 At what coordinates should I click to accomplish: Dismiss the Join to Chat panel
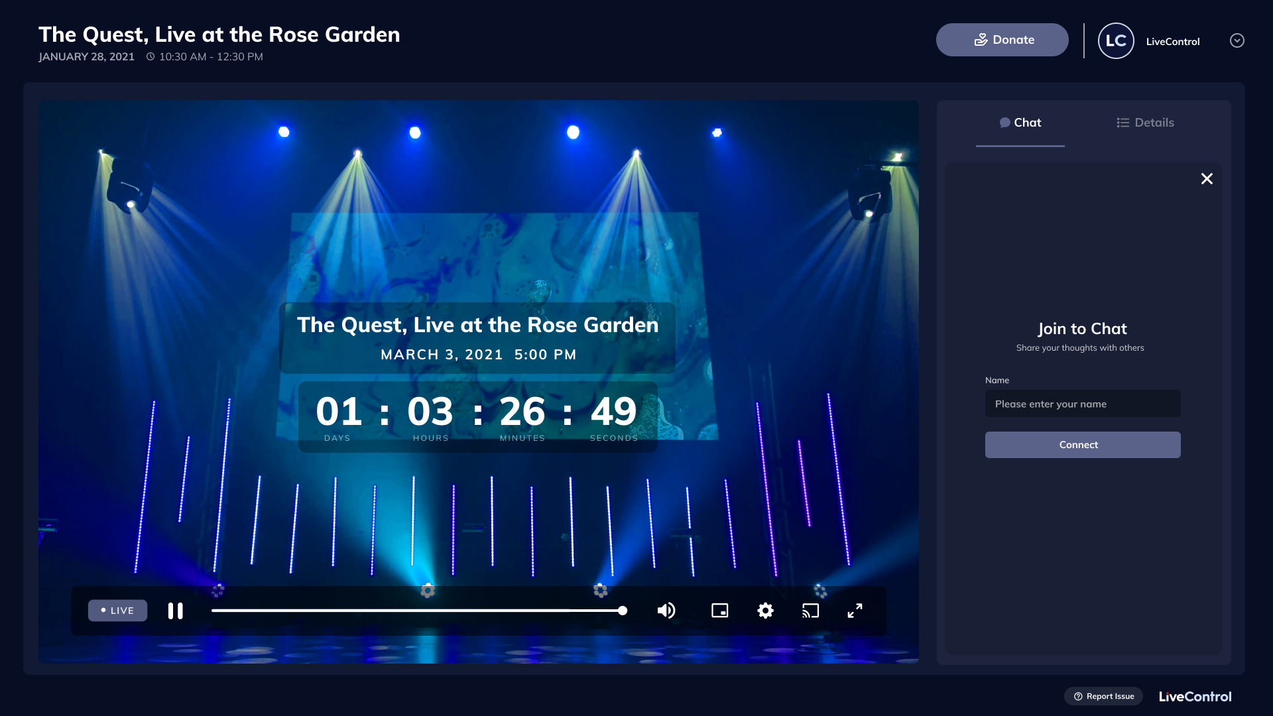(1207, 178)
